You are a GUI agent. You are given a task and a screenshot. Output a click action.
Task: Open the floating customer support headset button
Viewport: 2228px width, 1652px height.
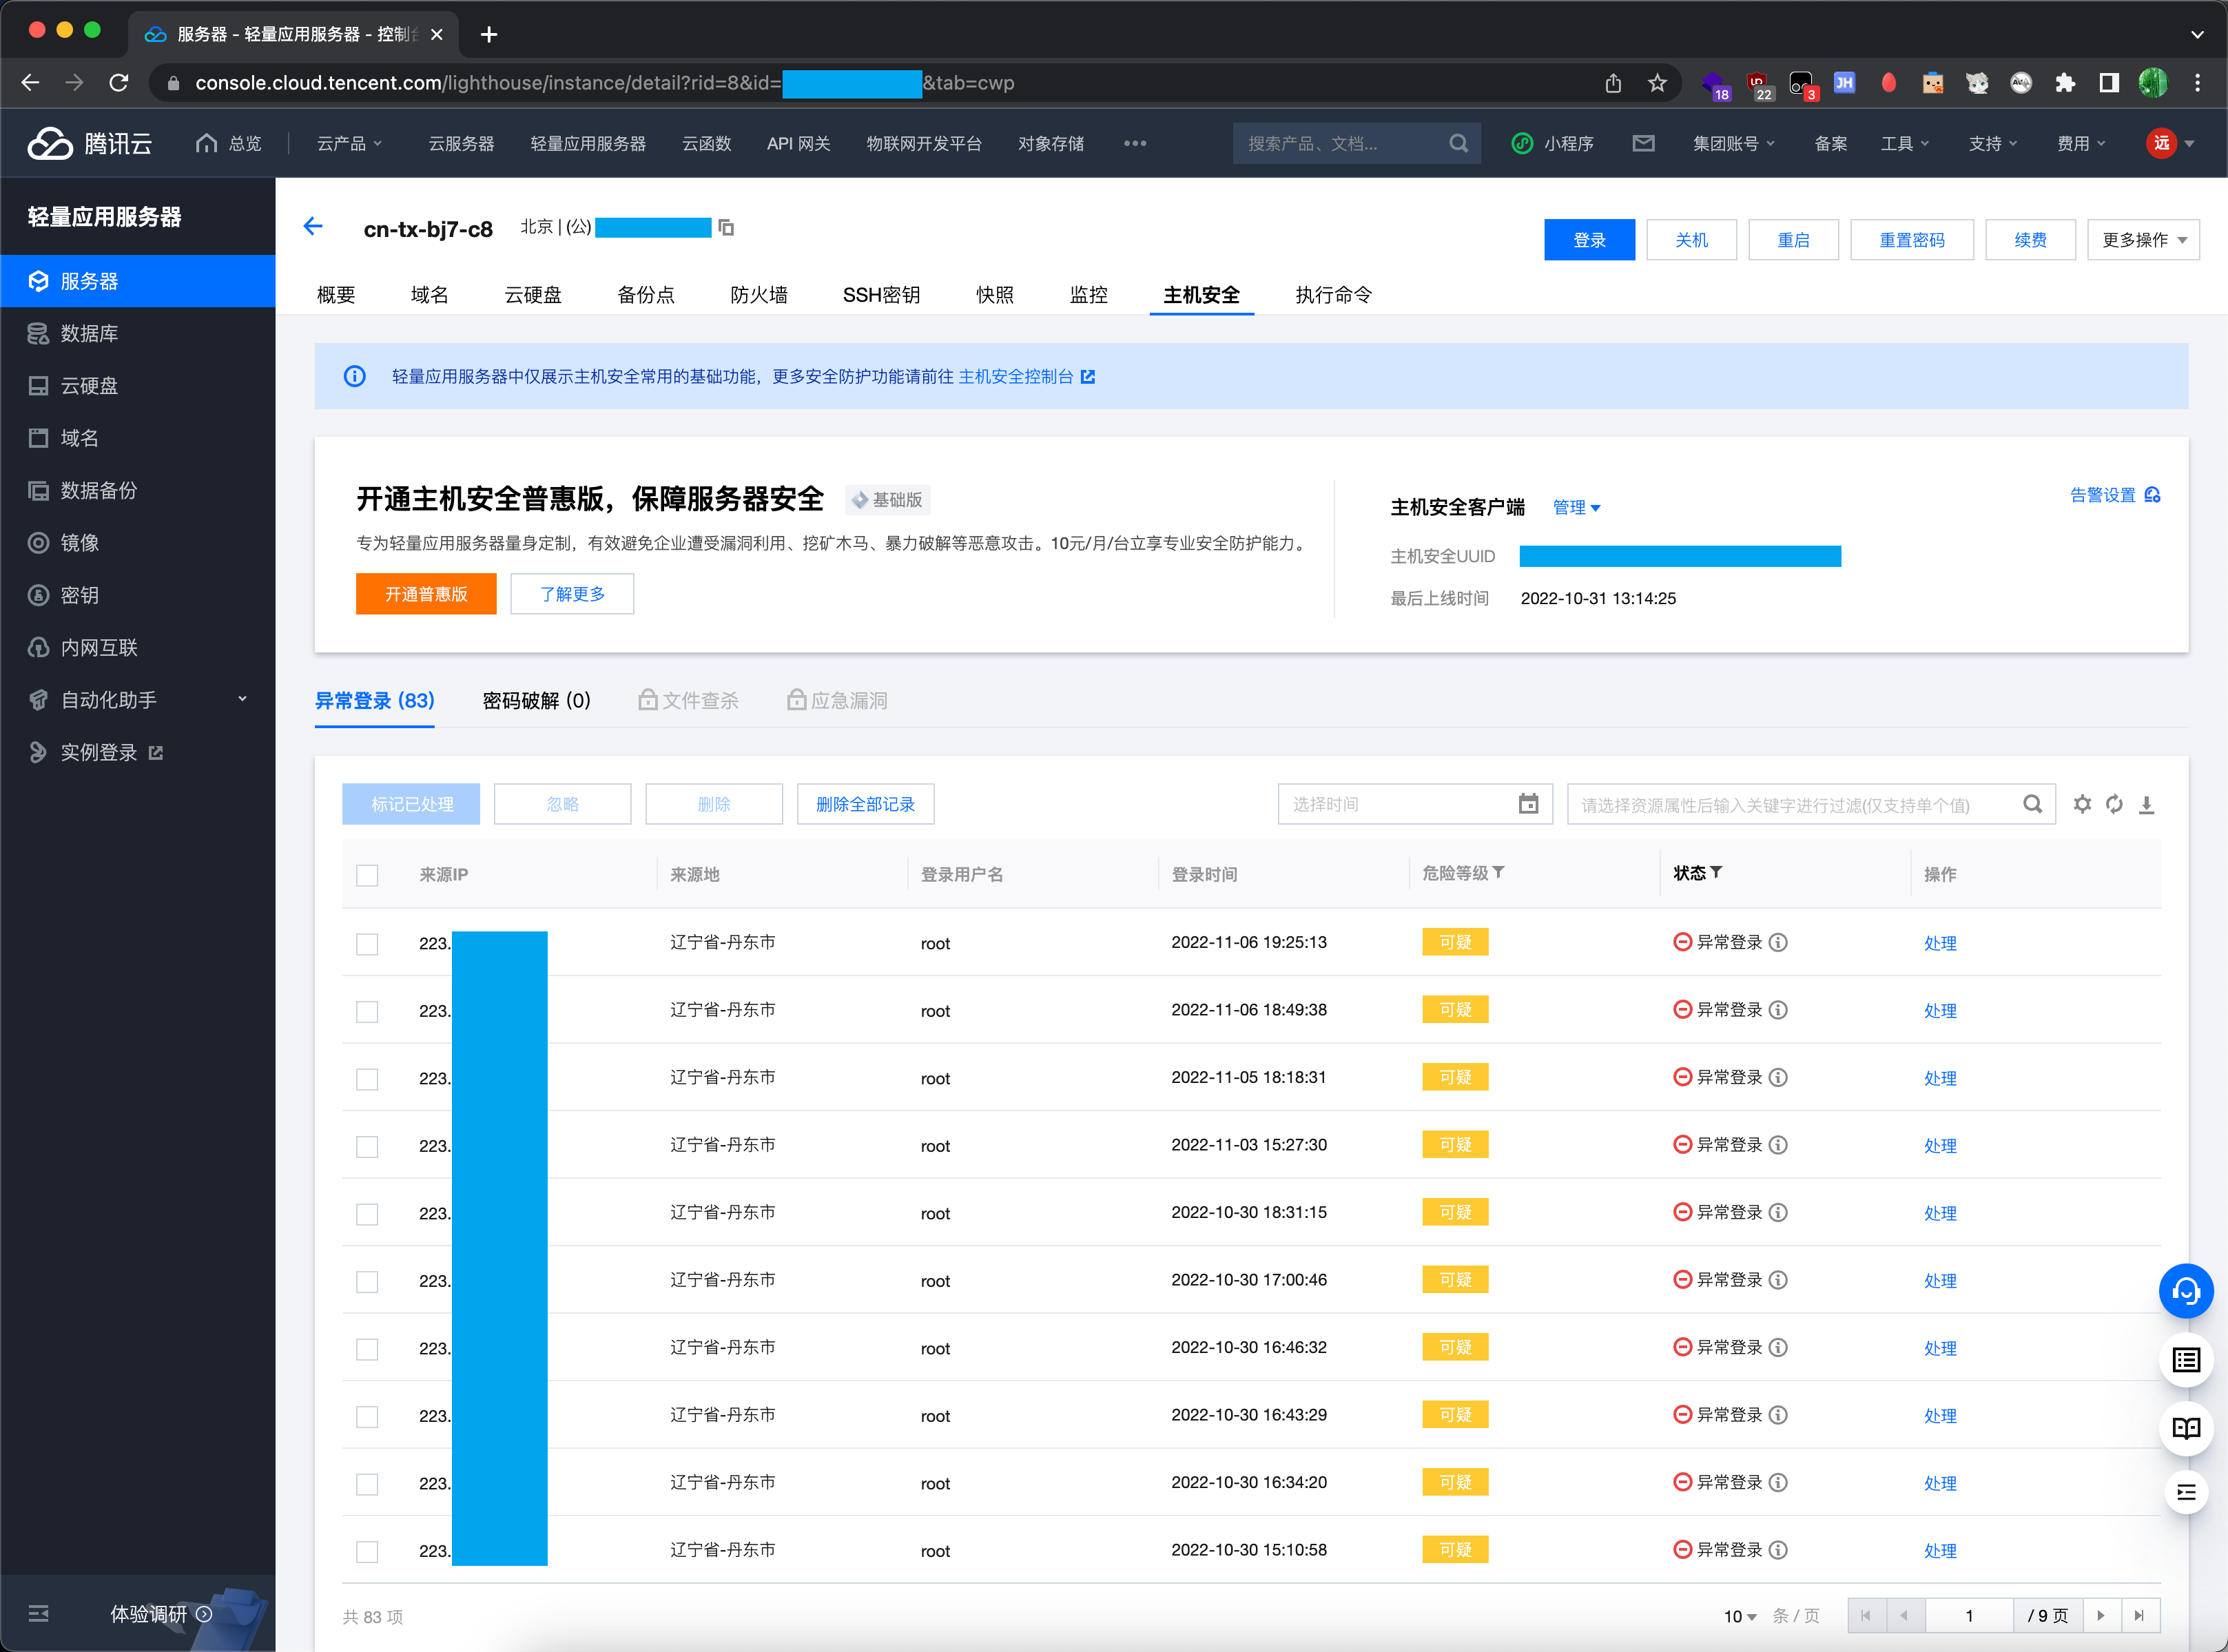click(2186, 1291)
